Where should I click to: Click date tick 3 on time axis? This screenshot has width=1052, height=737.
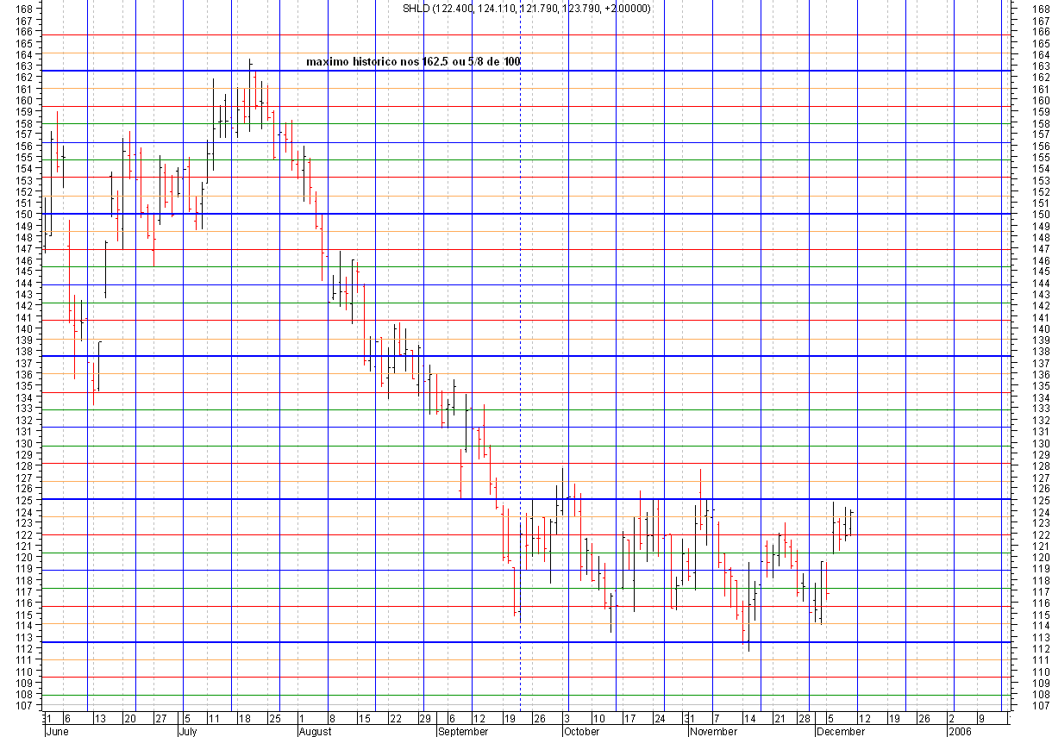coord(567,718)
